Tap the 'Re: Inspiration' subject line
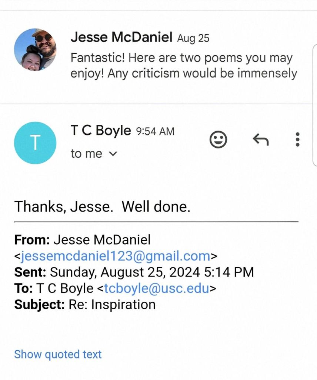317x380 pixels. point(112,304)
